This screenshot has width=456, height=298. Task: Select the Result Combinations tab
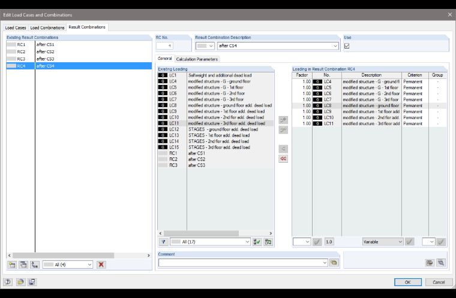click(x=87, y=27)
